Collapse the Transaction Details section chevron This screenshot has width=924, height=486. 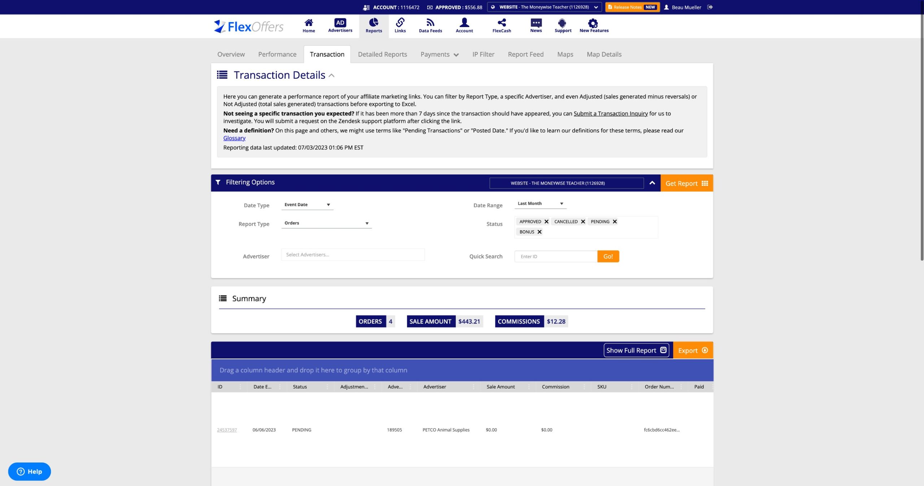click(332, 75)
